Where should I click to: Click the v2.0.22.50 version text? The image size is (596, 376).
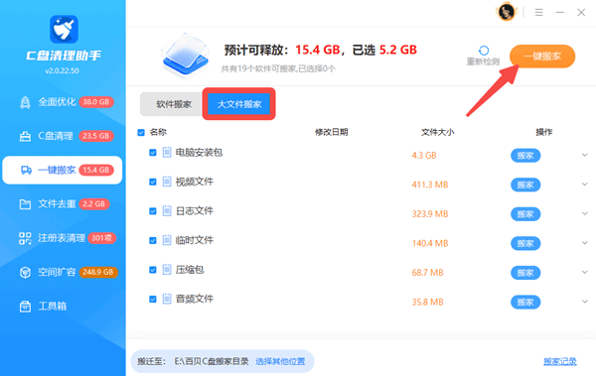pos(63,71)
